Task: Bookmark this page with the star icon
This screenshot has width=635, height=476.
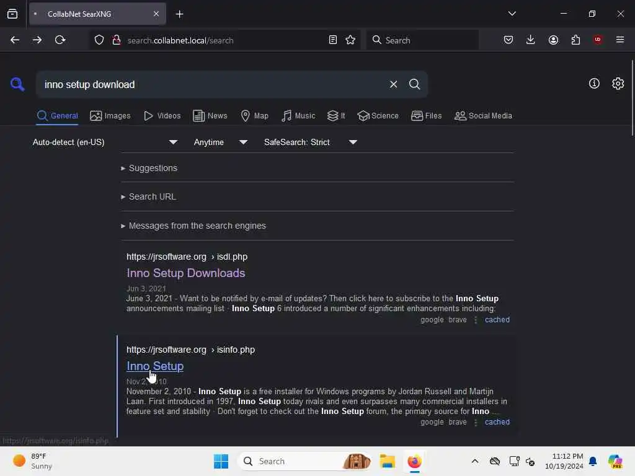Action: click(350, 40)
